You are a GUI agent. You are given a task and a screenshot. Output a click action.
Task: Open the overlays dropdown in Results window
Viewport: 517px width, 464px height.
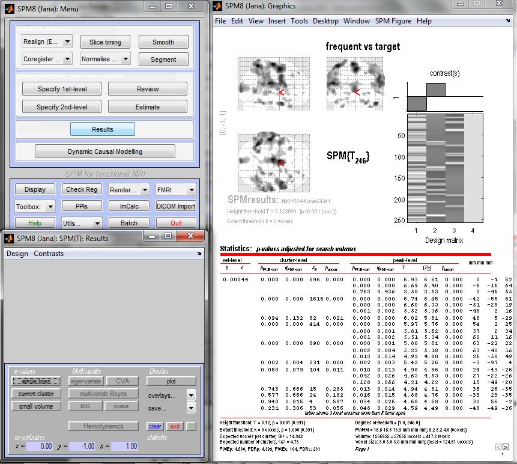coord(171,395)
